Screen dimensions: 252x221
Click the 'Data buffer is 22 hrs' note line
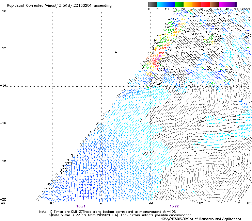120,215
